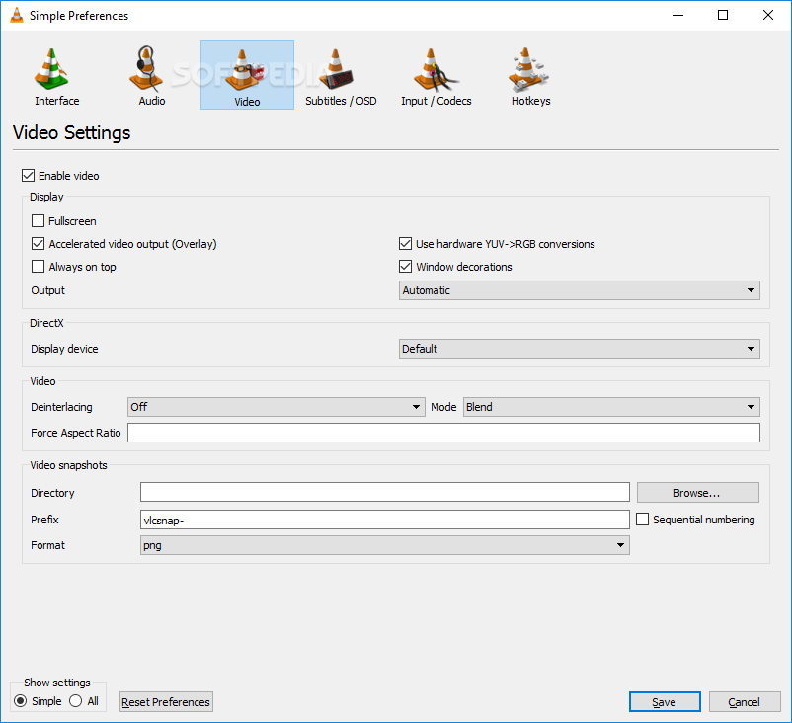The width and height of the screenshot is (792, 723).
Task: Click the Video snapshots group title
Action: 69,465
